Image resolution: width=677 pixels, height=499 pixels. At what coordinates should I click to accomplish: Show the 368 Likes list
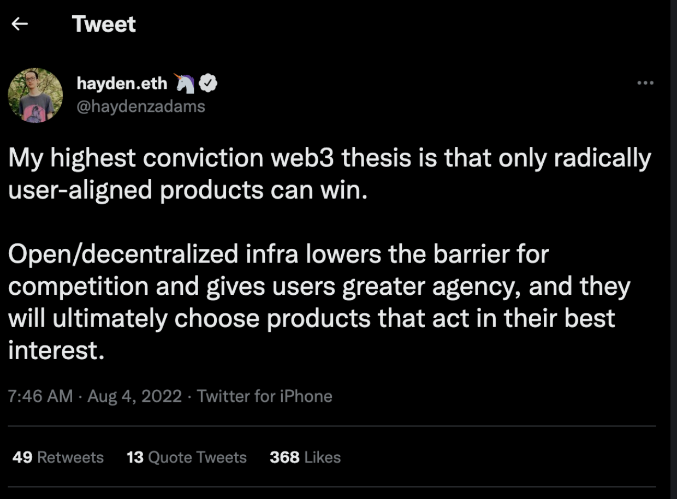click(x=305, y=457)
